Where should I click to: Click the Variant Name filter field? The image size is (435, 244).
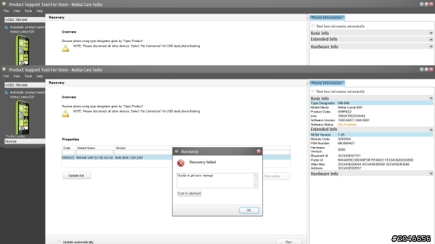pyautogui.click(x=95, y=152)
